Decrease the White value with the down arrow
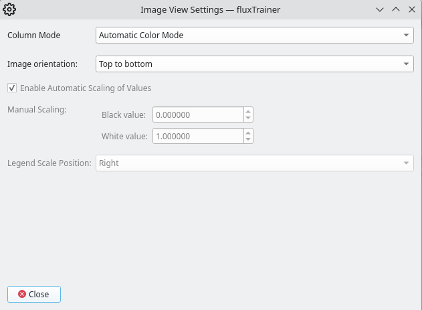This screenshot has height=310, width=422. pos(248,139)
